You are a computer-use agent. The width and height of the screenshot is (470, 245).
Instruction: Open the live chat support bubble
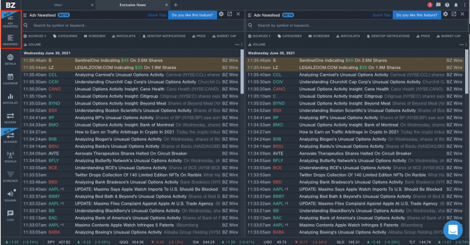(453, 230)
